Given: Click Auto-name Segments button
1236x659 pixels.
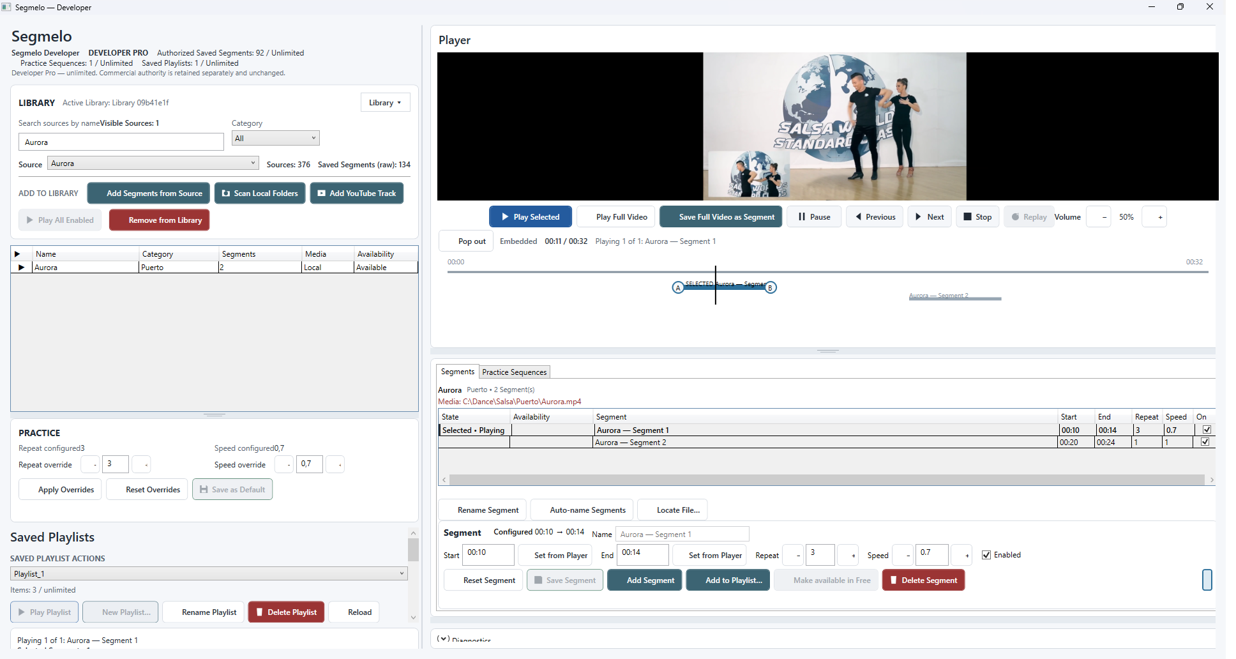Looking at the screenshot, I should click(582, 510).
